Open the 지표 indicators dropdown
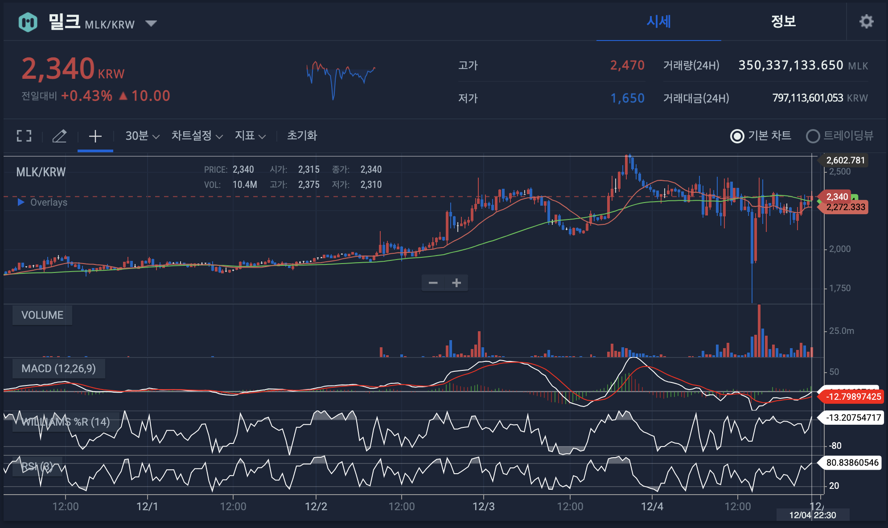Viewport: 888px width, 528px height. point(250,136)
